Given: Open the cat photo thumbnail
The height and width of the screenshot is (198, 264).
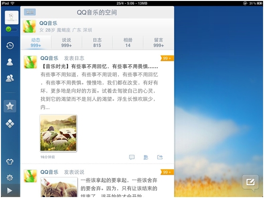Looking at the screenshot, I should click(x=59, y=187).
